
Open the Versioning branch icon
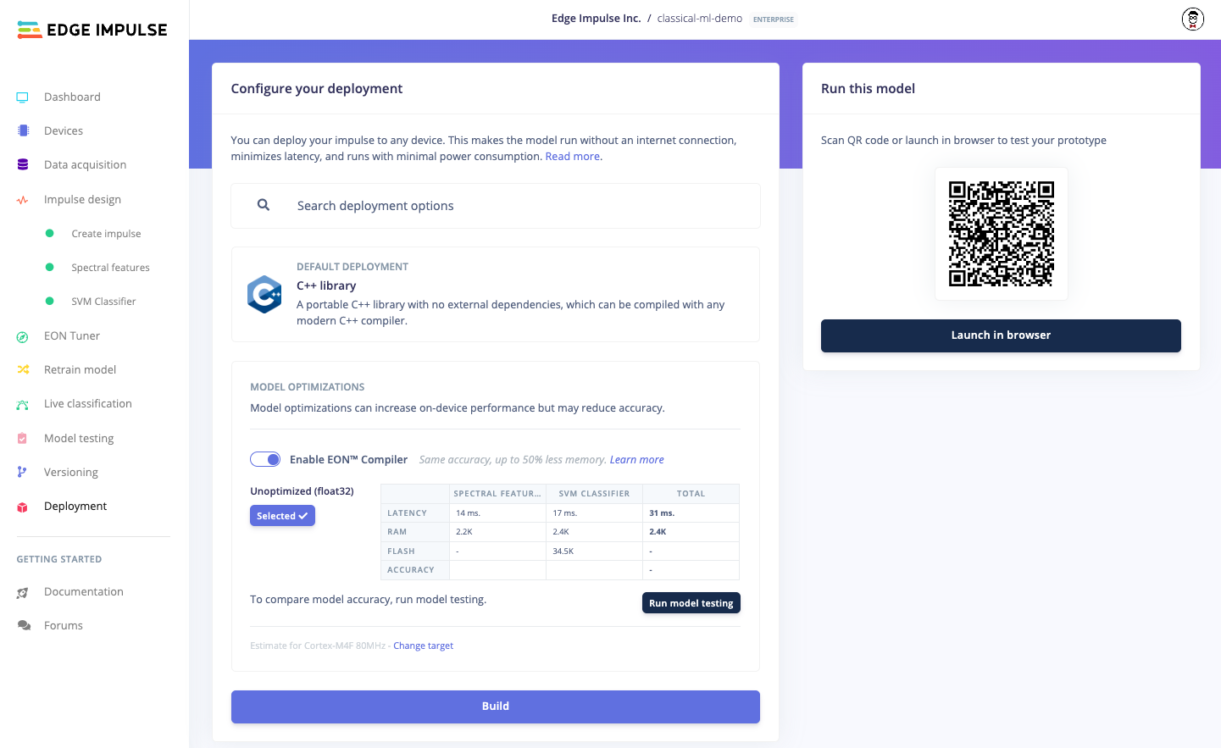point(23,473)
